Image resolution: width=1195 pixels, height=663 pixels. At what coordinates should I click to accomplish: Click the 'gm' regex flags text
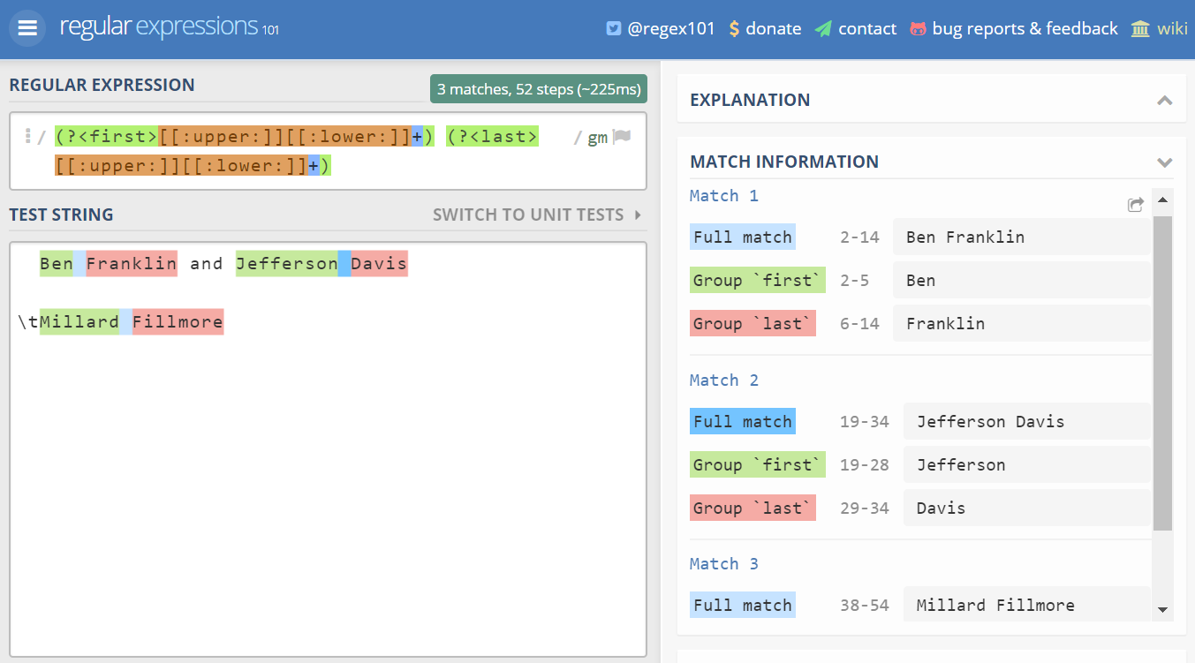pos(598,138)
